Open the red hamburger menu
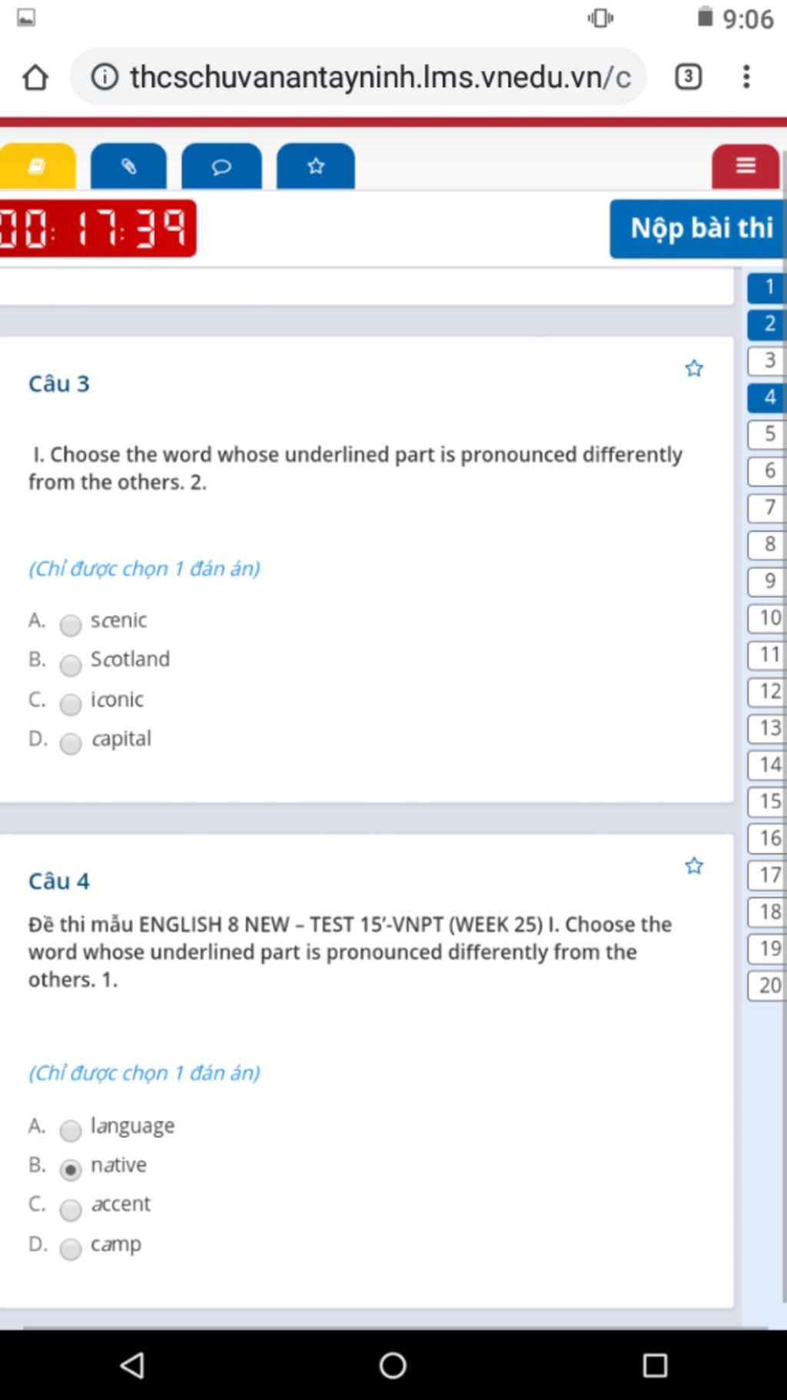The width and height of the screenshot is (787, 1400). coord(745,166)
